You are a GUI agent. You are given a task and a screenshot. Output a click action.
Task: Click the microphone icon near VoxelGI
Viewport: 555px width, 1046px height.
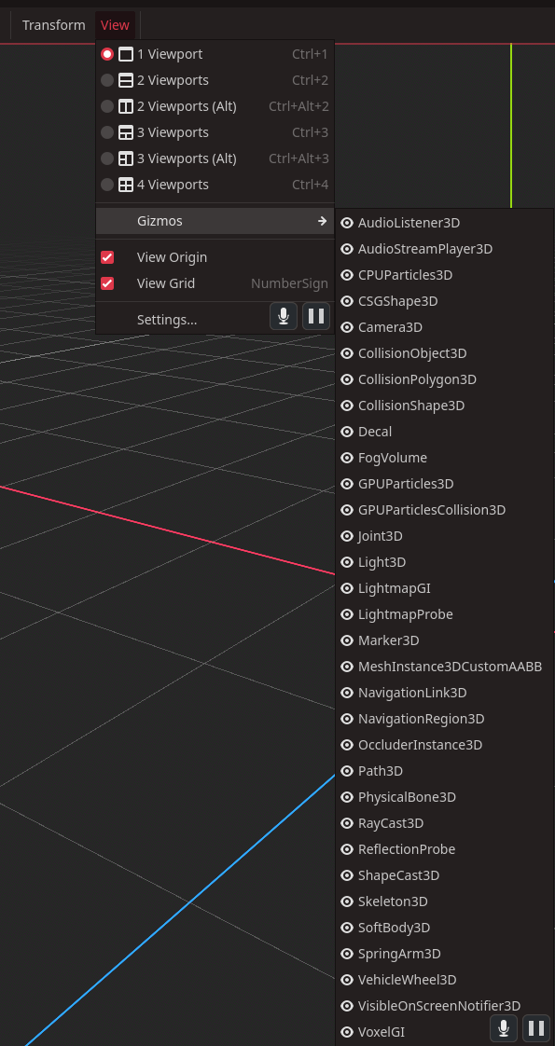(x=504, y=1028)
